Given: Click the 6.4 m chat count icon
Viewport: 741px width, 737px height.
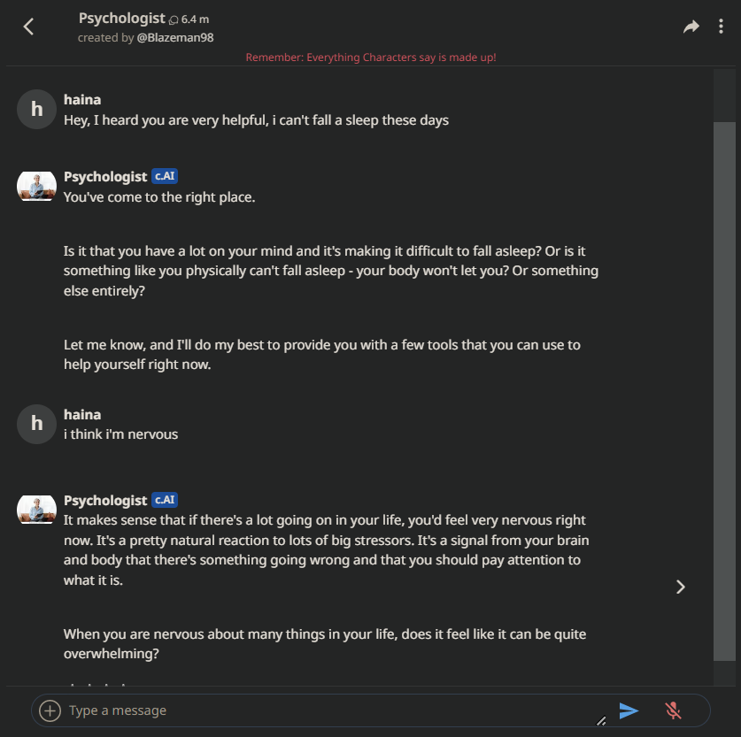Looking at the screenshot, I should [x=174, y=19].
